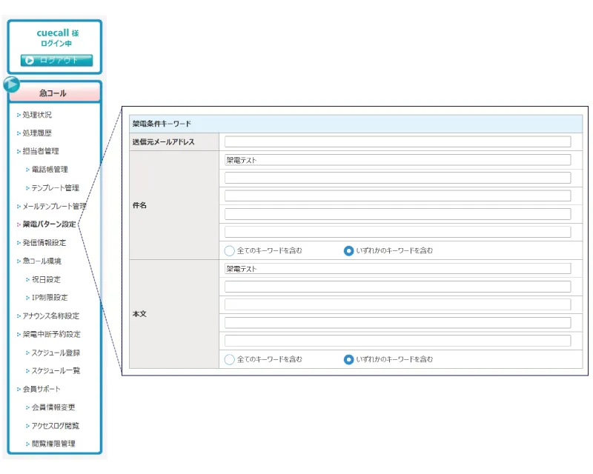This screenshot has width=593, height=474.
Task: Select 全てのキーワードを含む radio for 件名
Action: pyautogui.click(x=230, y=250)
